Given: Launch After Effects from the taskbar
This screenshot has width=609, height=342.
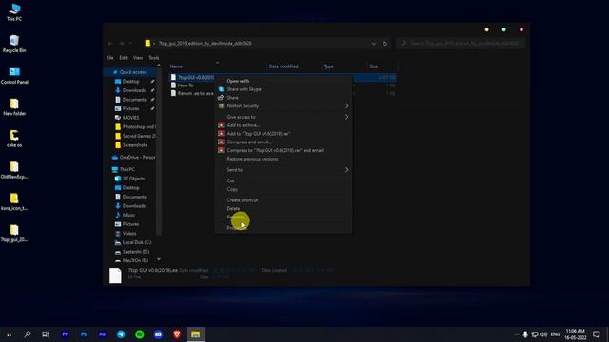Looking at the screenshot, I should [x=102, y=334].
